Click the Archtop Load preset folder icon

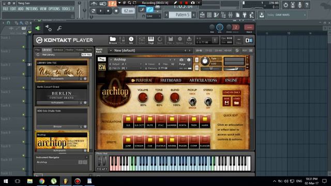pos(236,101)
